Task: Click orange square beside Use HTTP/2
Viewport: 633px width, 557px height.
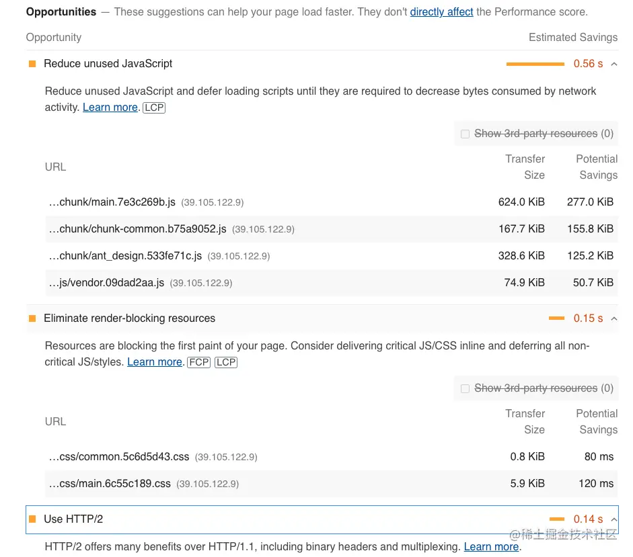Action: click(32, 519)
